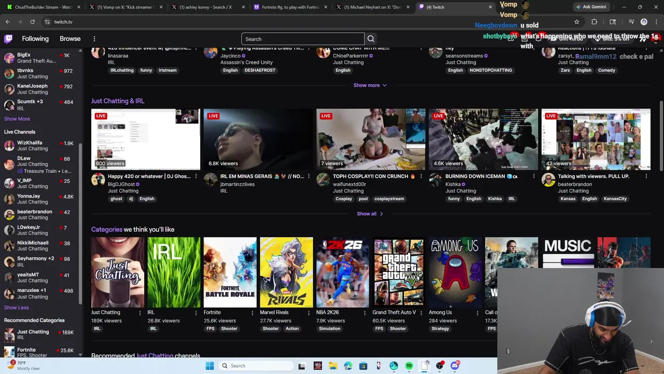Open the 4.6K viewers Kishka stream thumbnail
The height and width of the screenshot is (374, 664).
[x=483, y=139]
